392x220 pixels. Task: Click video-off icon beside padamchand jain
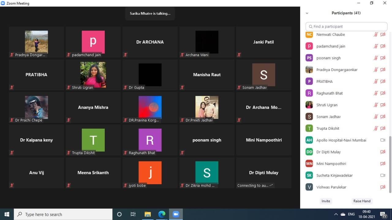coord(383,46)
